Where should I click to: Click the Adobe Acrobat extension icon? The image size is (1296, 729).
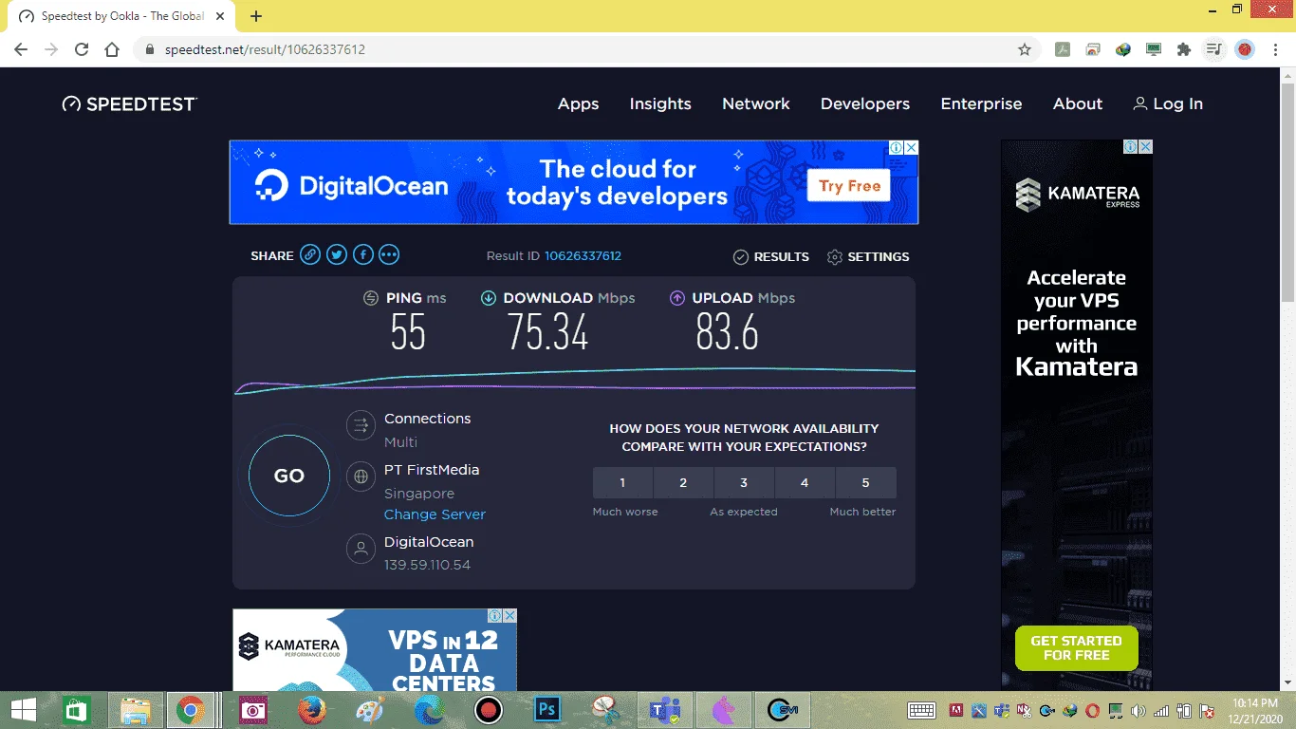click(x=1063, y=49)
